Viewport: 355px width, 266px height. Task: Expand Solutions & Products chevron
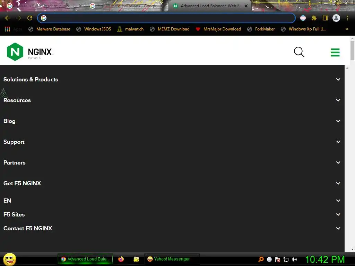click(x=338, y=79)
